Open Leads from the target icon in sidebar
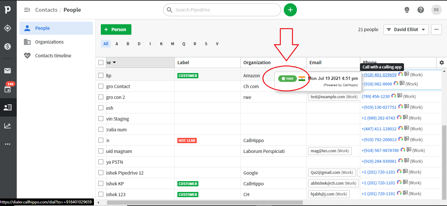Screen dimensions: 447x206 (x=8, y=28)
